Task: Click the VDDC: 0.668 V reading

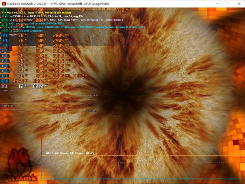Action: point(114,20)
